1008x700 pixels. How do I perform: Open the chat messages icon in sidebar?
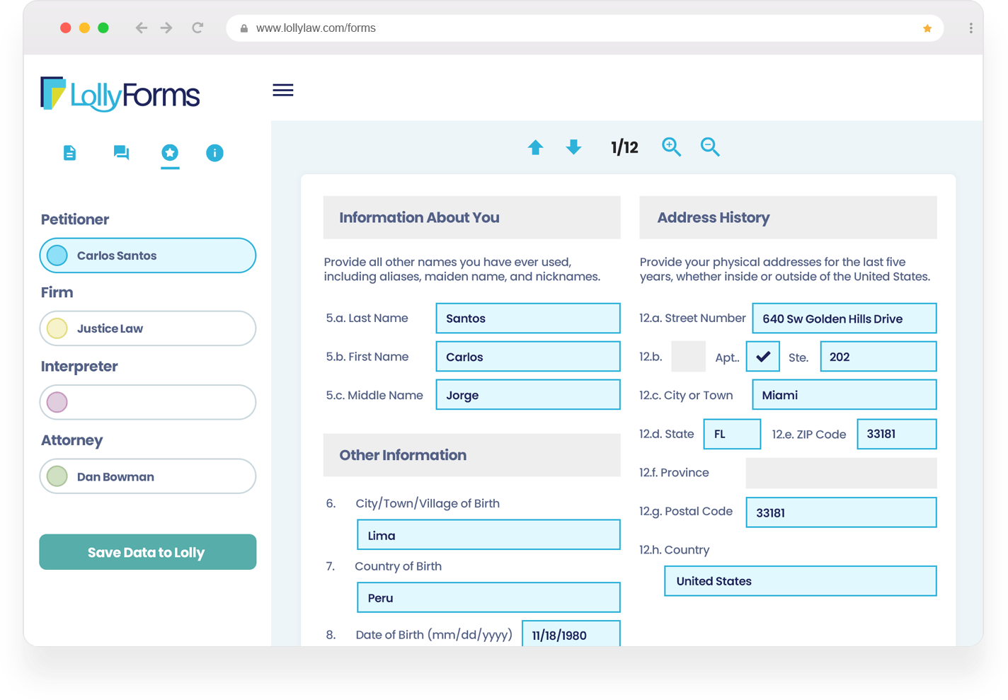point(121,153)
